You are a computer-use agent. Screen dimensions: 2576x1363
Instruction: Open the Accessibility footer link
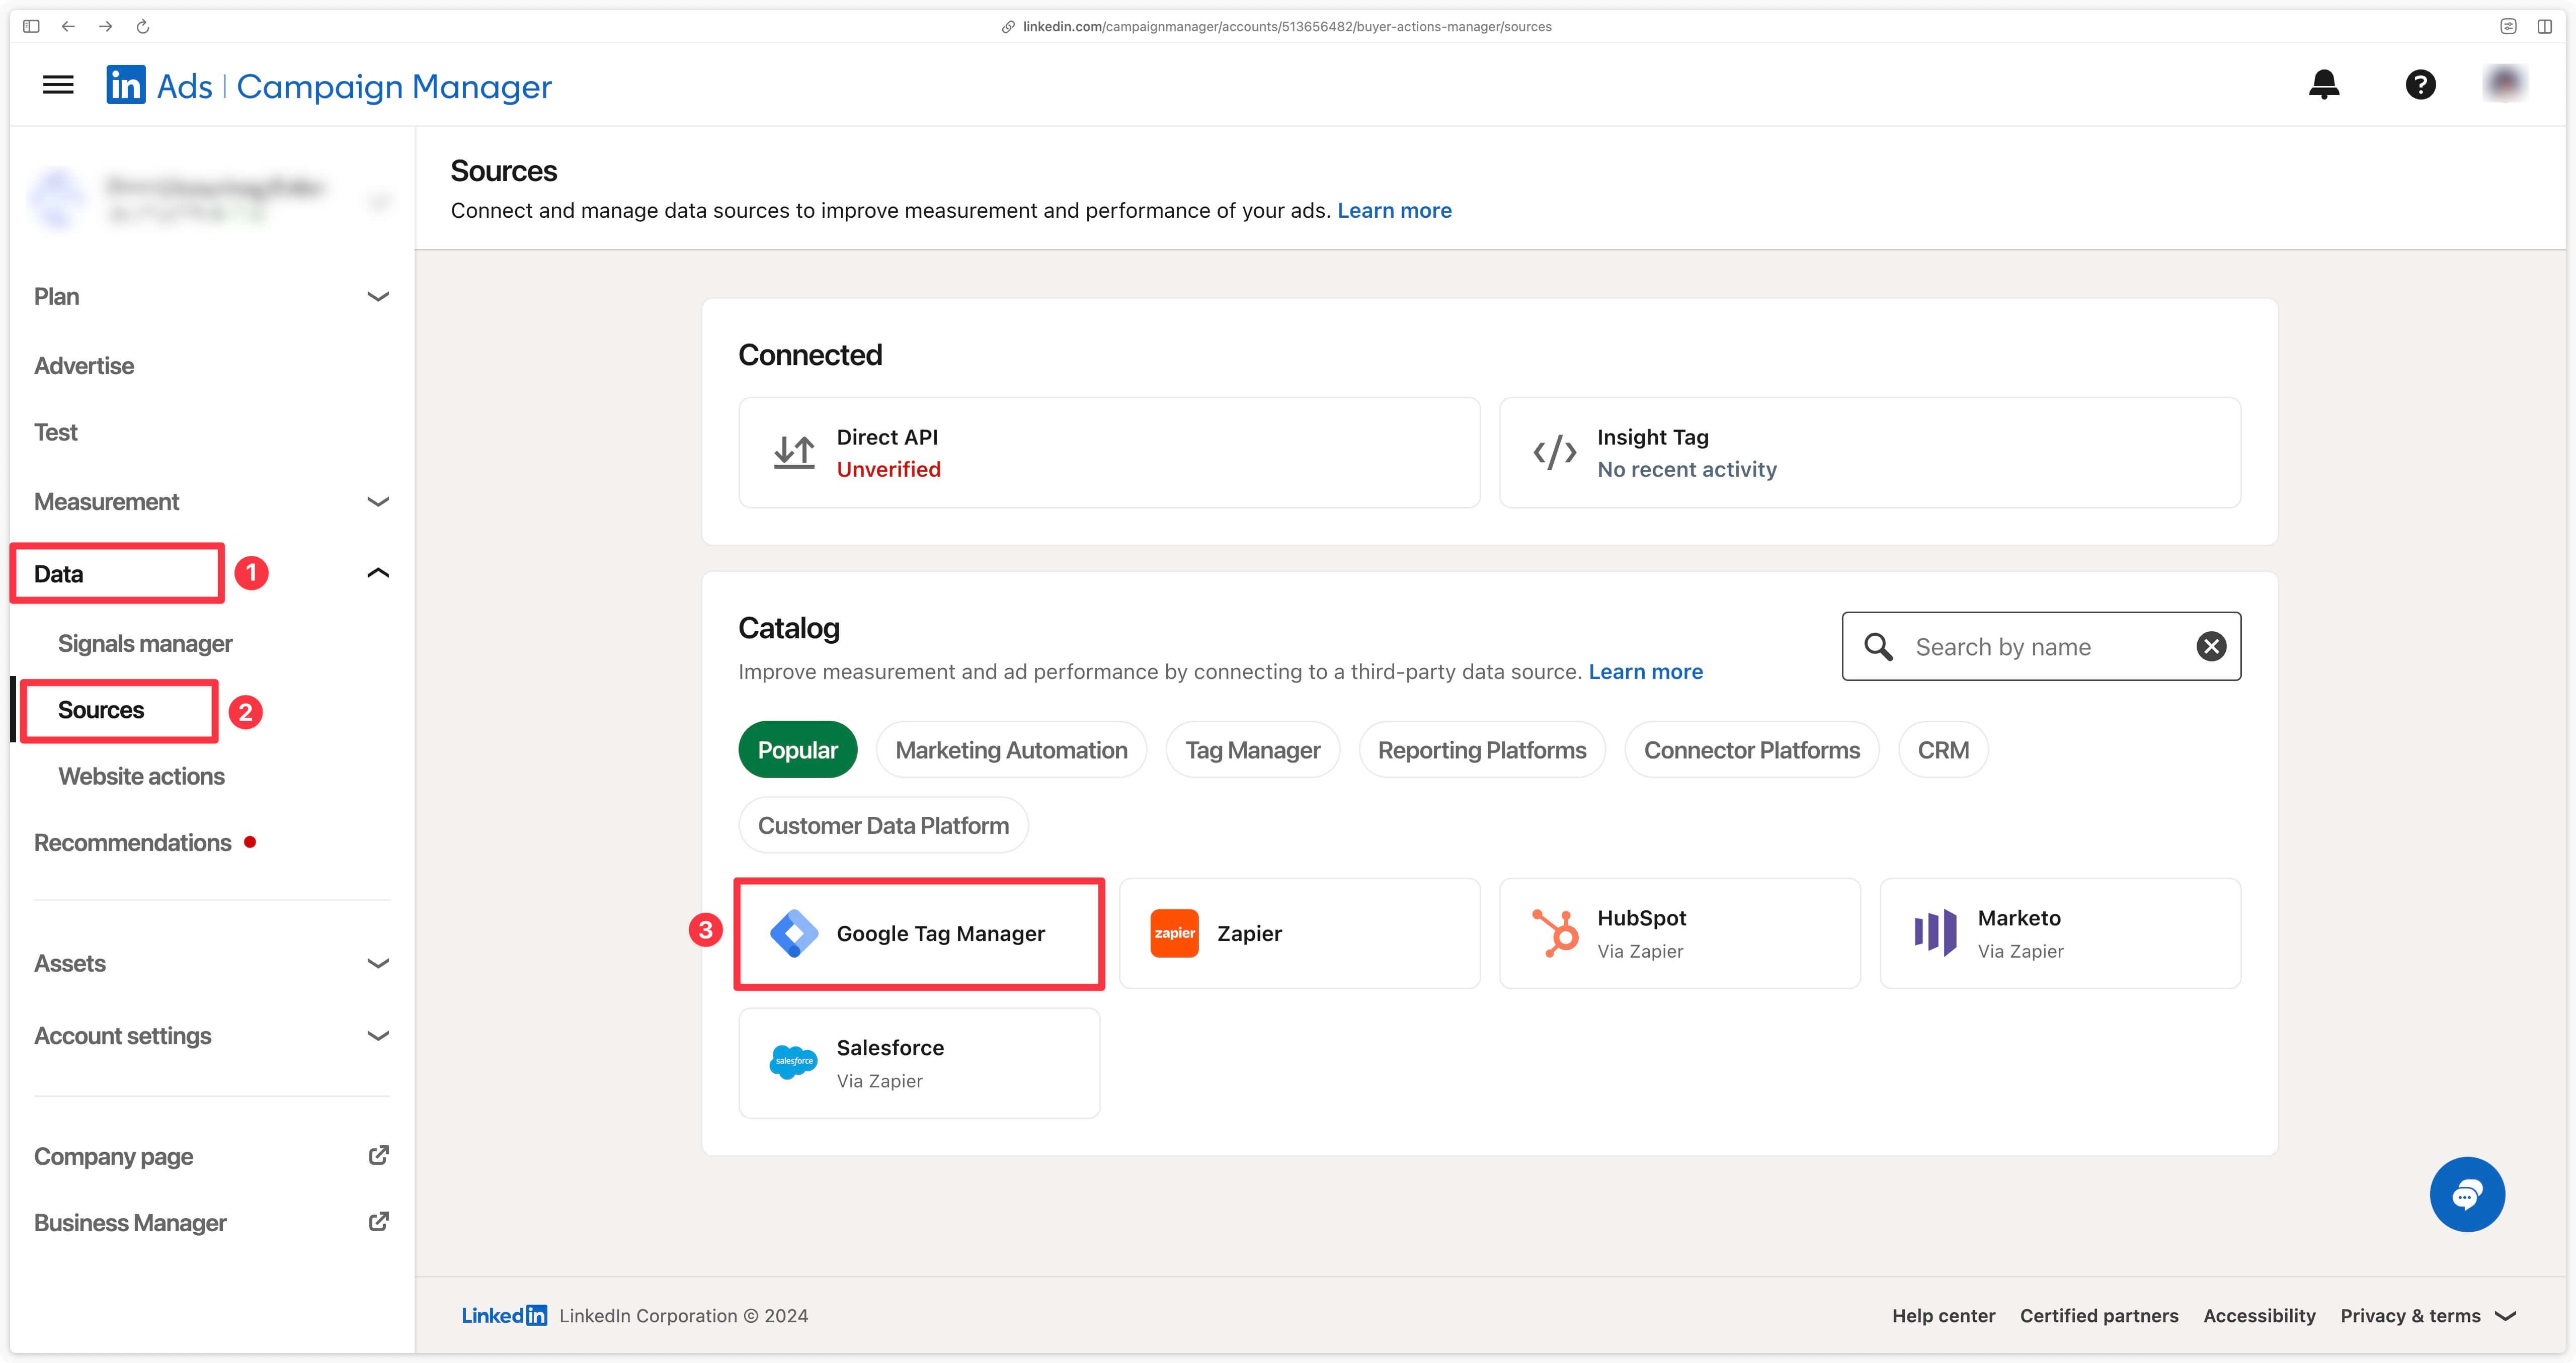(x=2259, y=1316)
